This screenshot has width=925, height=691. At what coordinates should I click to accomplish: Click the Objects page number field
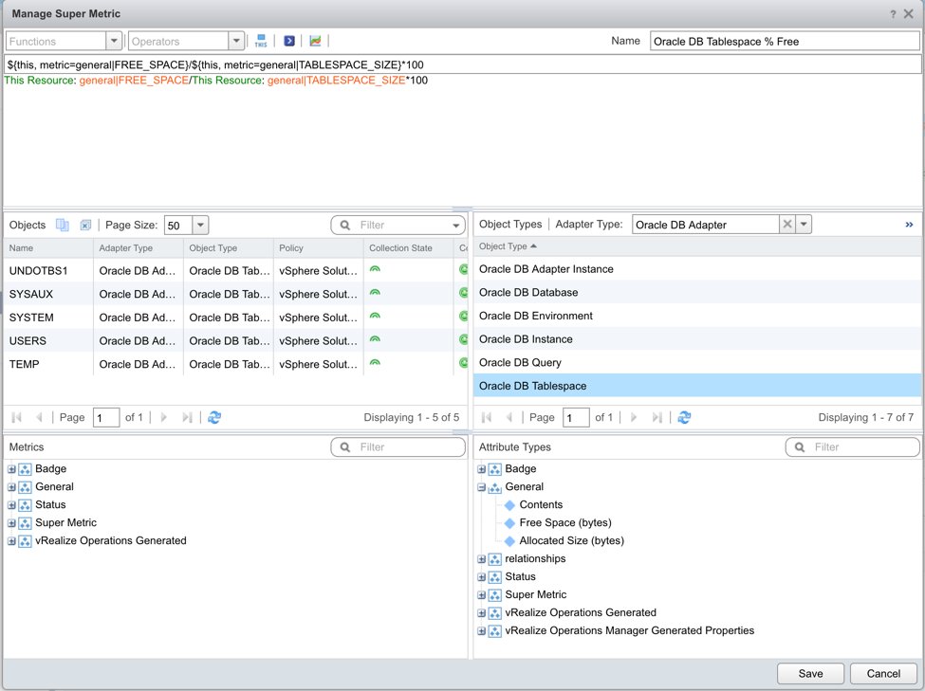(106, 417)
